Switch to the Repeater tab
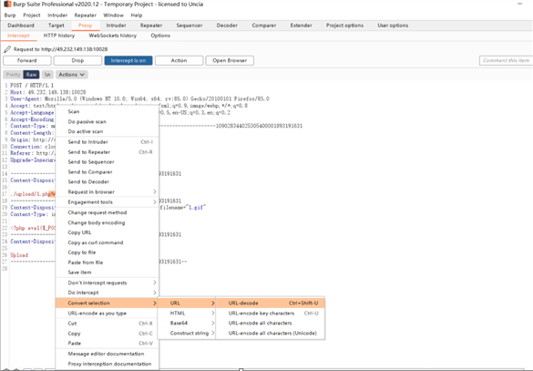 coord(151,26)
